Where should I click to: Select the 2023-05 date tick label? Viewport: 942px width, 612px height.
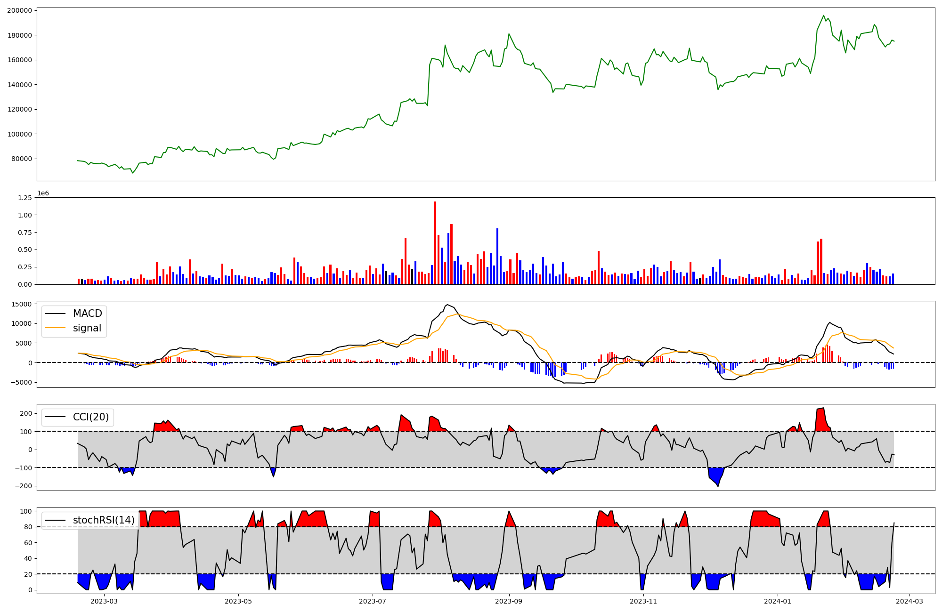coord(238,601)
